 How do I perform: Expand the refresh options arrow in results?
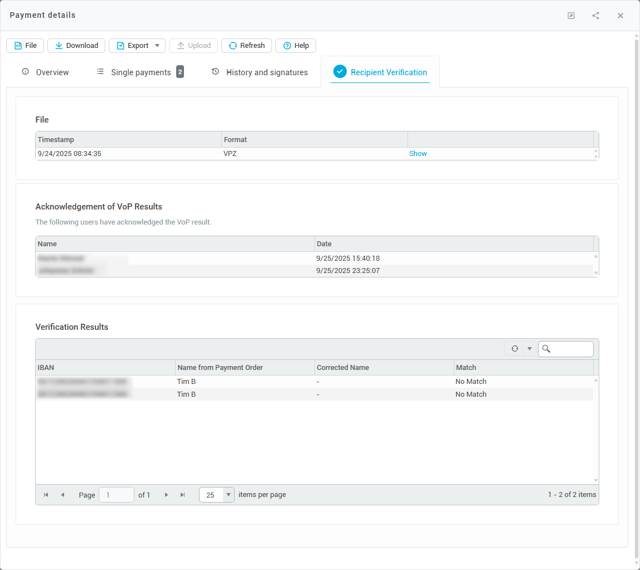click(x=529, y=349)
